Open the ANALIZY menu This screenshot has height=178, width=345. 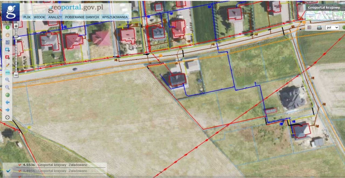coord(55,17)
